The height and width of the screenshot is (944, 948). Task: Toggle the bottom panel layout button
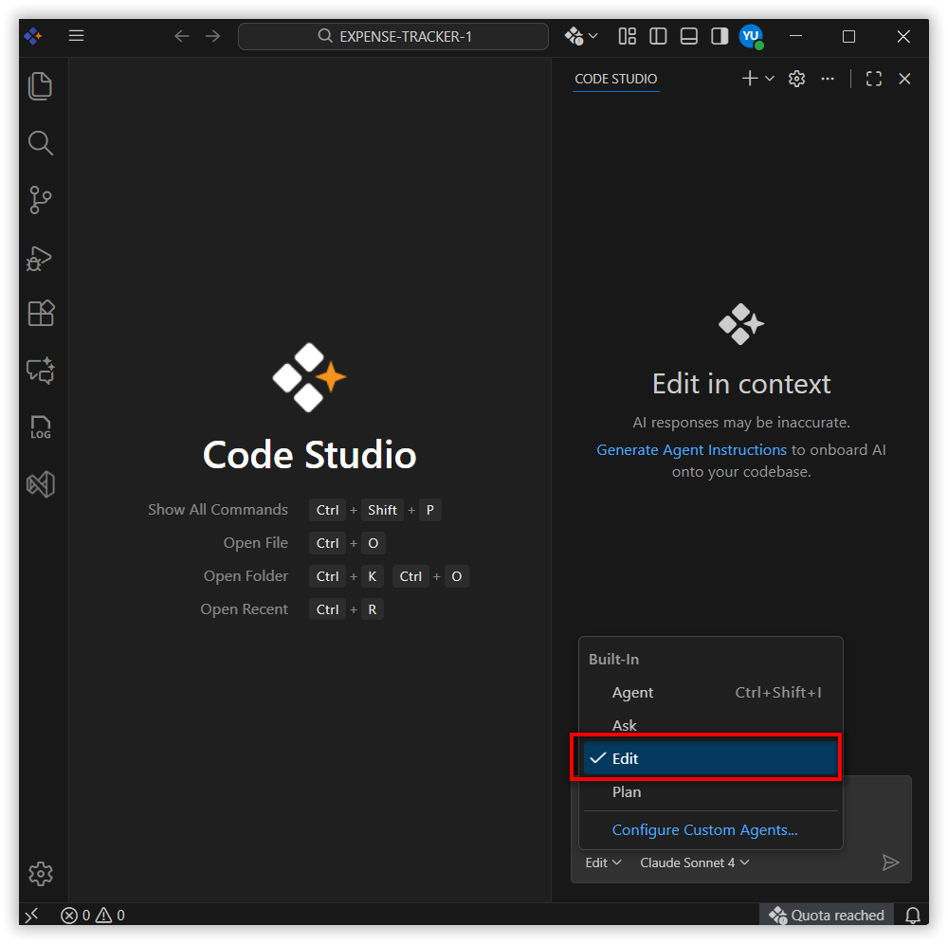(689, 36)
